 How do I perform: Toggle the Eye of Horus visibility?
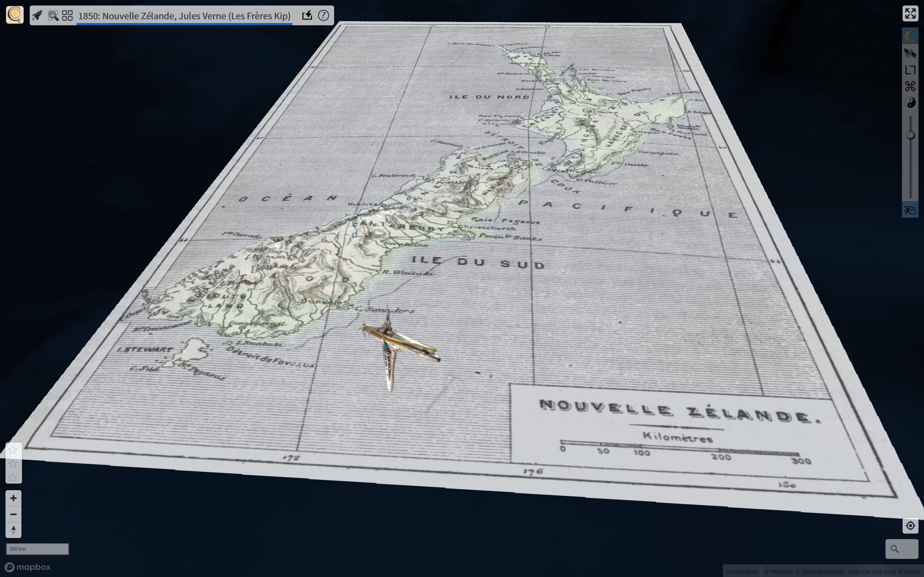(x=910, y=211)
